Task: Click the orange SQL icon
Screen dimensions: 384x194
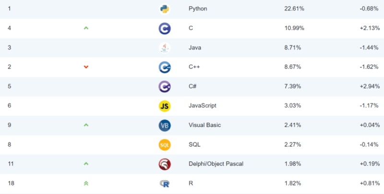Action: [165, 145]
